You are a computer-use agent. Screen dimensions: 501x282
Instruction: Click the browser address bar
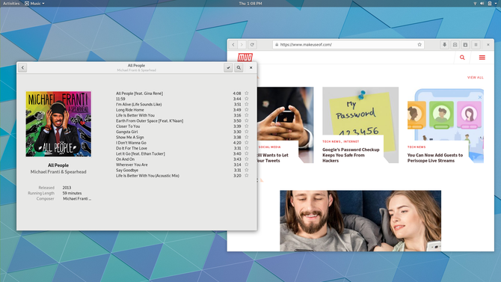coord(348,45)
